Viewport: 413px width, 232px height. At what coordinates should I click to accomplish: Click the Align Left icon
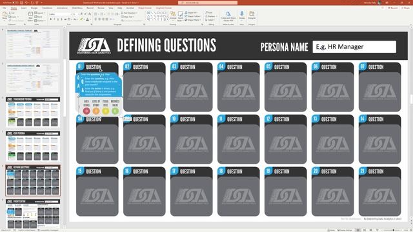(96, 19)
